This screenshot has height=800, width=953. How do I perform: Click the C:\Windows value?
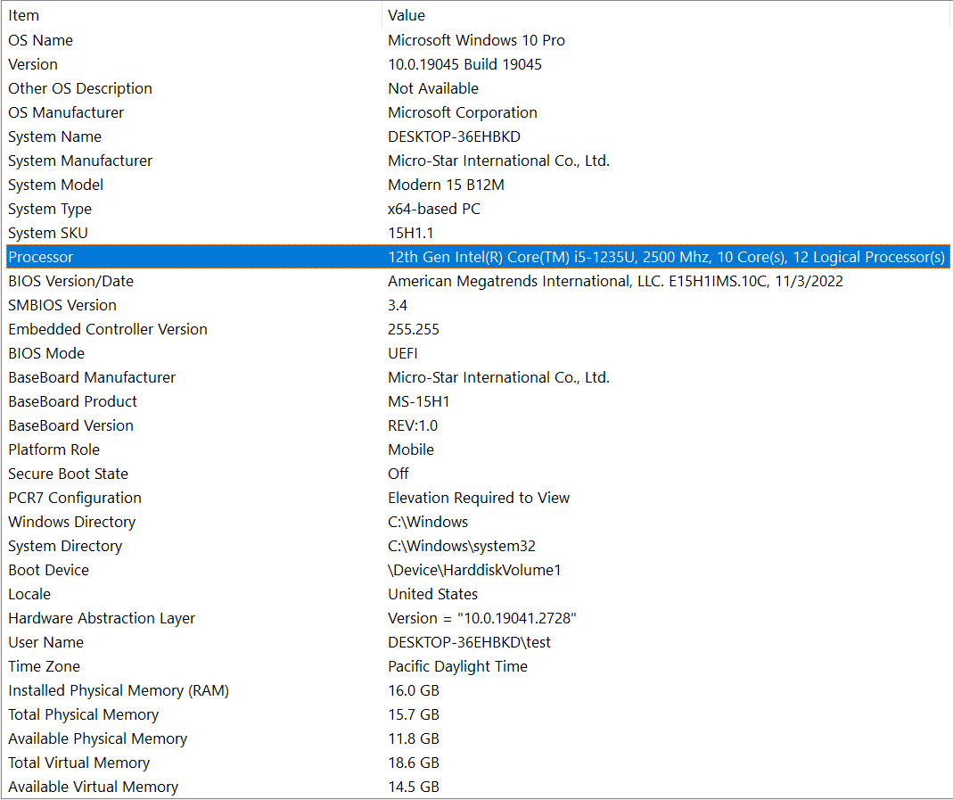(428, 523)
